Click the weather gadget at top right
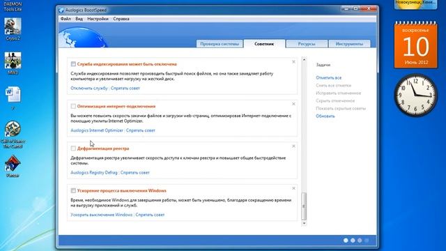This screenshot has height=251, width=446. [x=415, y=4]
